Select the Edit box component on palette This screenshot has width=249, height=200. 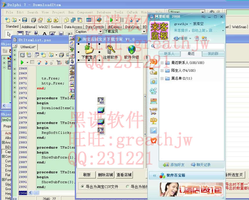pos(53,33)
